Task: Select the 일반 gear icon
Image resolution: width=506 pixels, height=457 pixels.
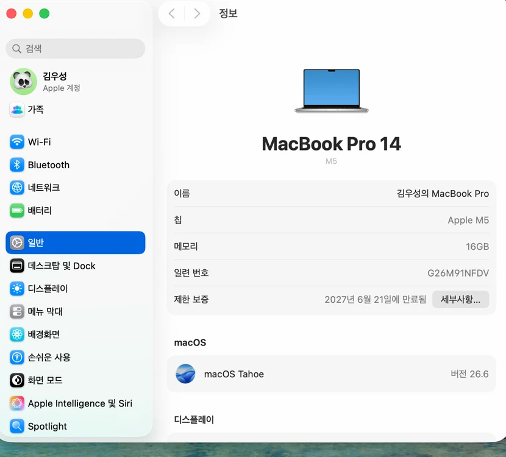Action: [x=17, y=243]
